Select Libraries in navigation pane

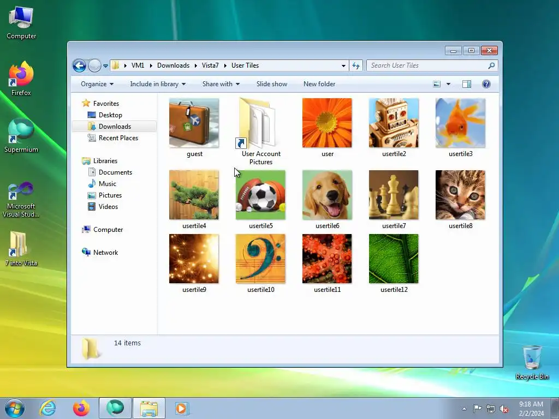105,161
